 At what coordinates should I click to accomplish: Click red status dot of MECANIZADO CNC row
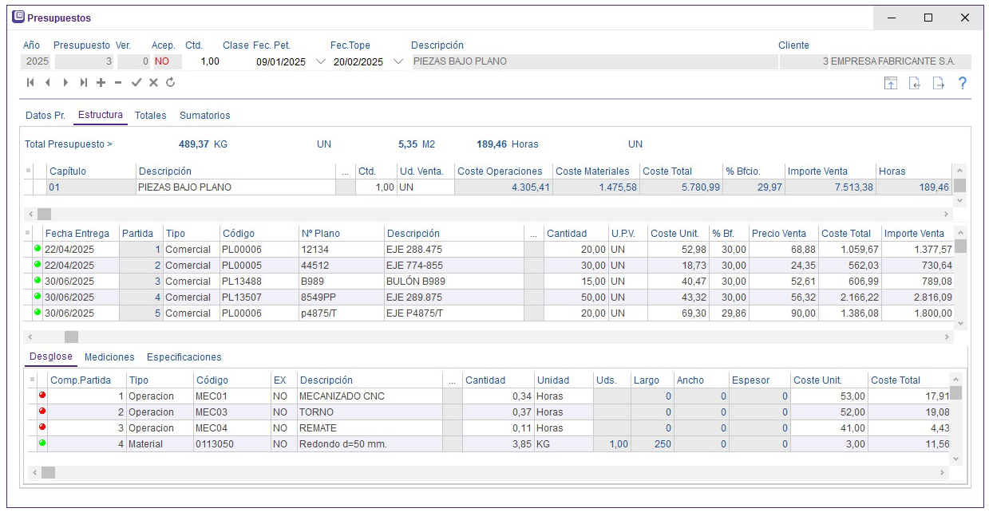point(42,396)
